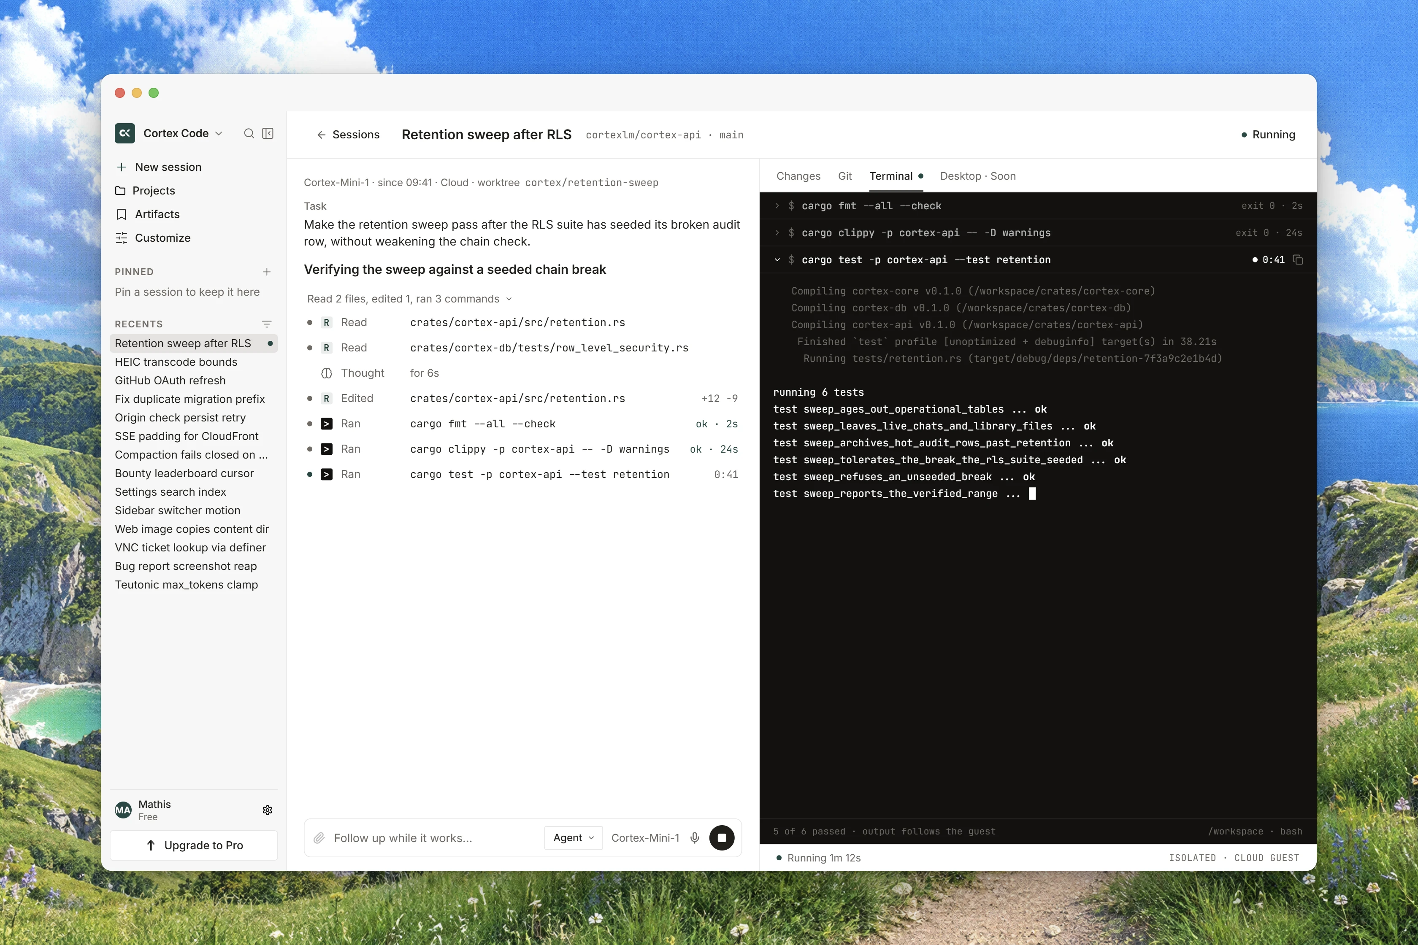Open 'HEIC transcode bounds' session
This screenshot has height=945, width=1418.
pos(176,362)
